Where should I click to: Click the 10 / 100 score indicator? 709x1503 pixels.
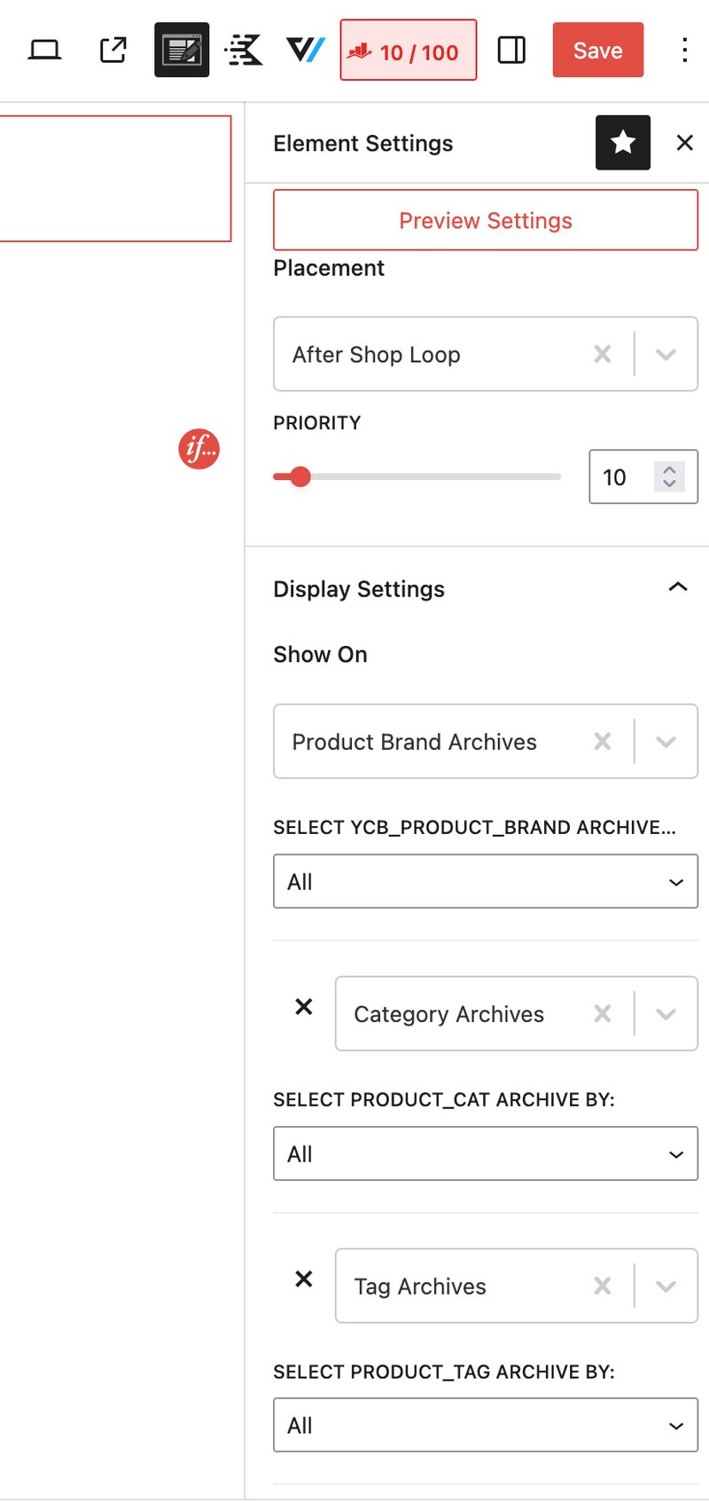[409, 51]
